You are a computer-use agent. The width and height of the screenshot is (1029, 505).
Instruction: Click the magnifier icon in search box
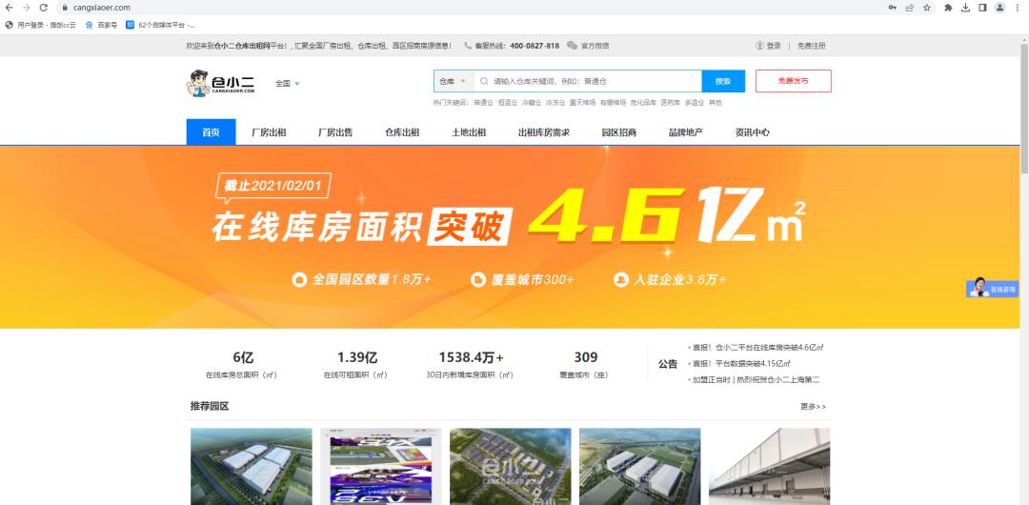click(484, 81)
